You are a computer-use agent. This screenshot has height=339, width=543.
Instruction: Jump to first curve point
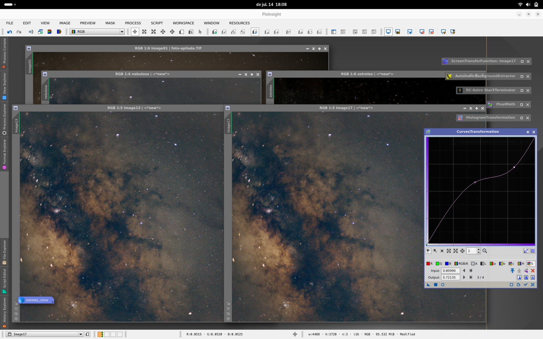[471, 270]
